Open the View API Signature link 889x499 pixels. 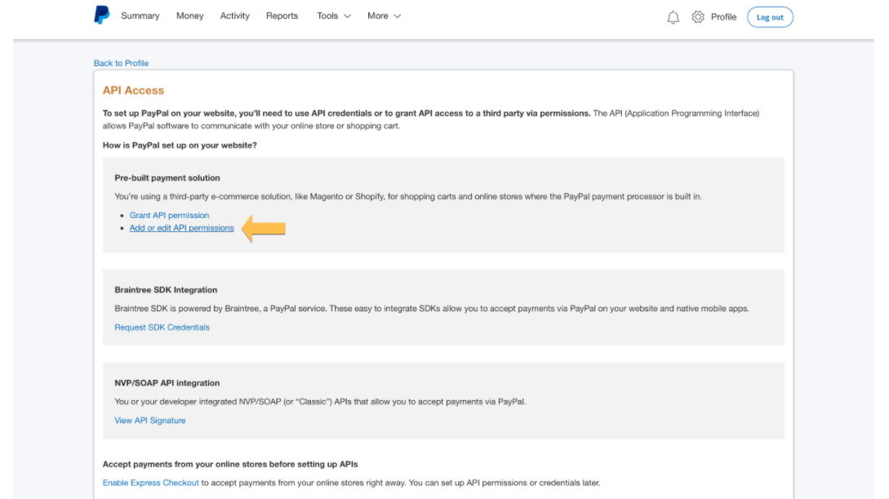pyautogui.click(x=149, y=420)
